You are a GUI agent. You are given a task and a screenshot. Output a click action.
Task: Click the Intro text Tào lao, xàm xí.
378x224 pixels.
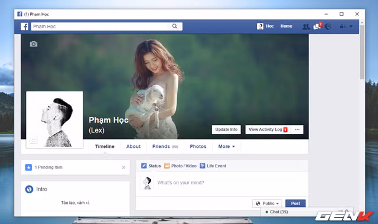pos(75,203)
